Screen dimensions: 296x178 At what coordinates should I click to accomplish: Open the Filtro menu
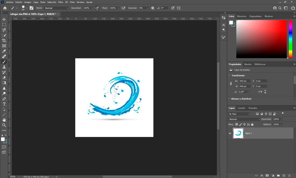tap(61, 2)
